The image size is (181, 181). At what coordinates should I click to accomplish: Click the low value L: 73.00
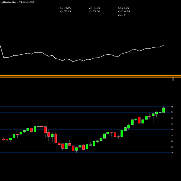click(94, 12)
